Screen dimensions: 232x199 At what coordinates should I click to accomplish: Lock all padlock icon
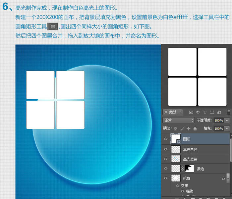195,128
